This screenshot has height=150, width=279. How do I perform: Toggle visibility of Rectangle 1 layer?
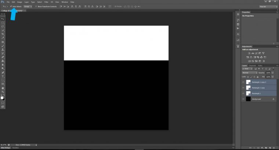pyautogui.click(x=243, y=93)
